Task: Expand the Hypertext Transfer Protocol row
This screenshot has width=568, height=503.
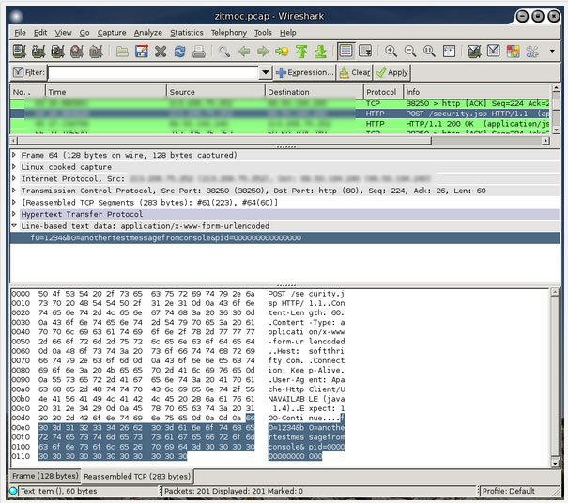Action: (x=14, y=214)
